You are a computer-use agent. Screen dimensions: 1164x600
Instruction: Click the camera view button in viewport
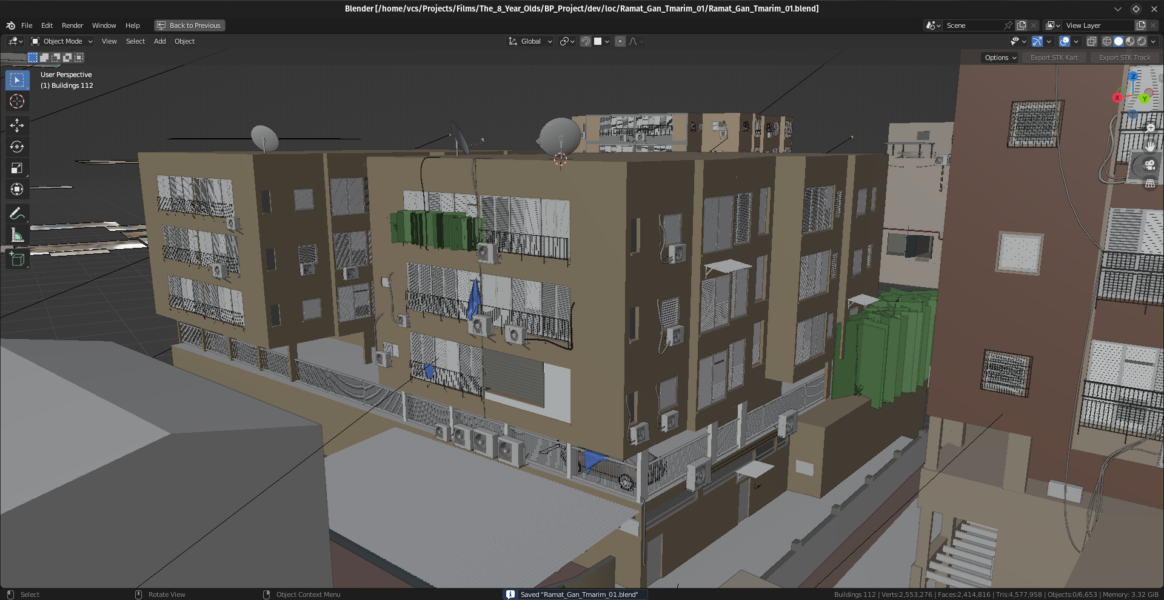(x=1149, y=165)
